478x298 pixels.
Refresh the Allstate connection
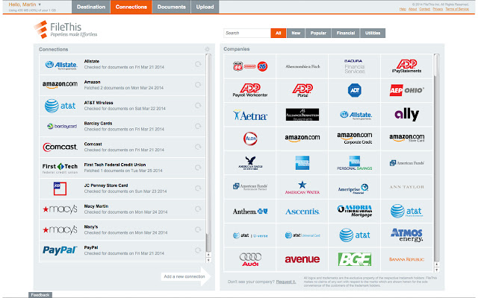click(x=198, y=64)
